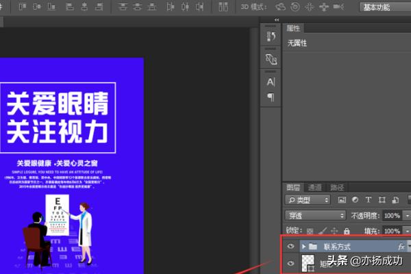Click the adjustment layer filter icon
The image size is (411, 274).
click(355, 200)
